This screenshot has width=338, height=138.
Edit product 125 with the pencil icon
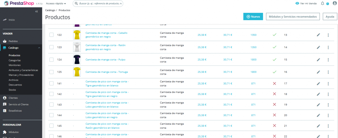[318, 72]
